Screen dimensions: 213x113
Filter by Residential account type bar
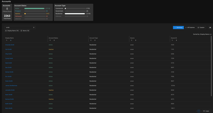coord(75,14)
